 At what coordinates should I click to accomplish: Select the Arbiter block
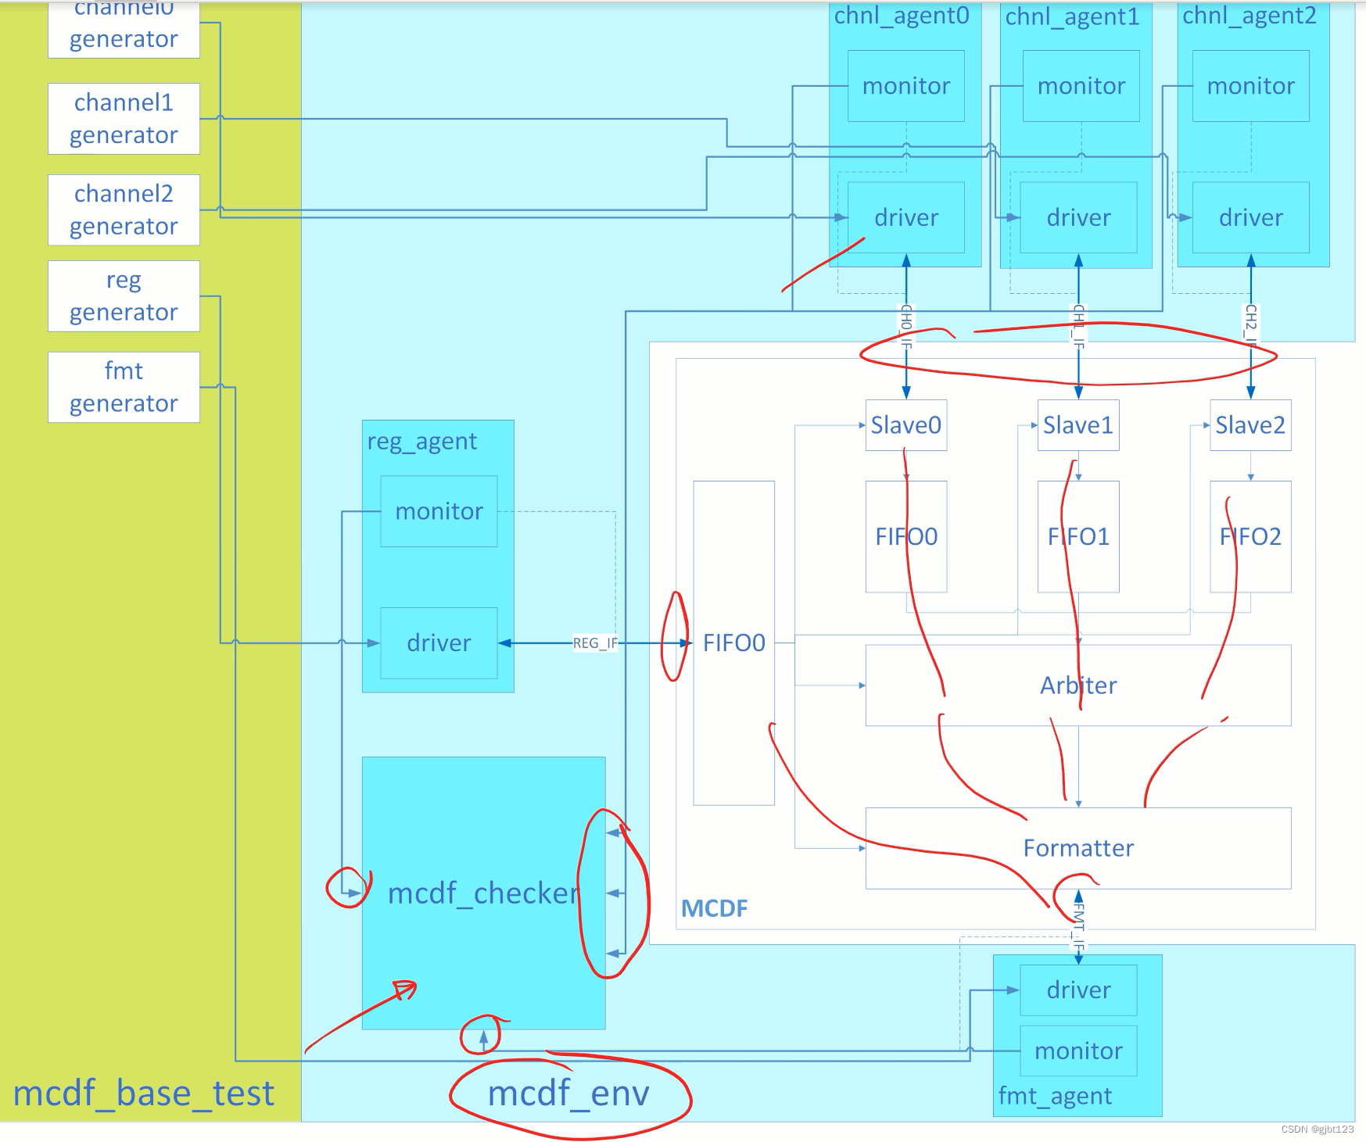(1078, 686)
